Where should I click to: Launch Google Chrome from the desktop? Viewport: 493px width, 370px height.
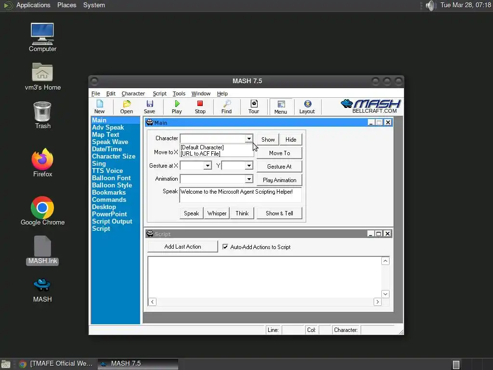[x=42, y=211]
